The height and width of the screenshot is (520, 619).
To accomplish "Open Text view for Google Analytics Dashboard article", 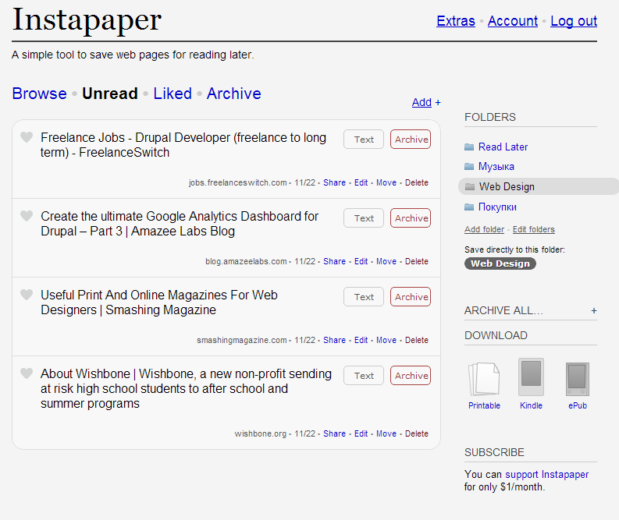I will 364,218.
